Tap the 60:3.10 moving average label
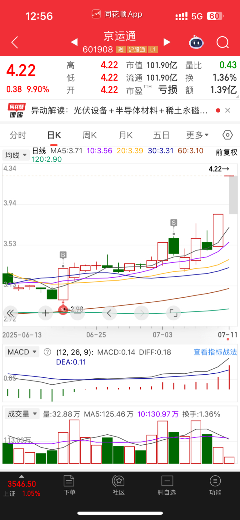 point(191,151)
